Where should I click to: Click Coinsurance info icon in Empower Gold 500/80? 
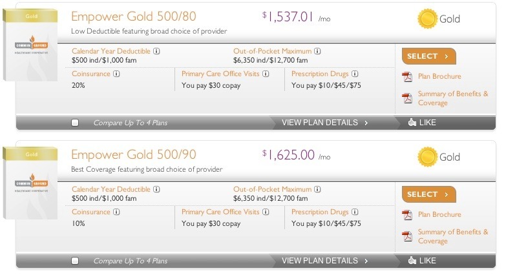(116, 74)
